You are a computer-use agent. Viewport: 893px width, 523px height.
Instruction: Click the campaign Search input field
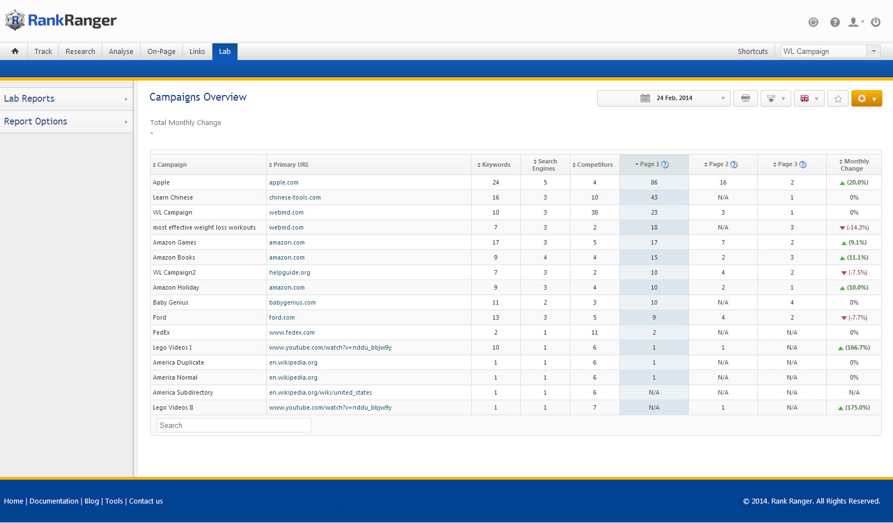pos(234,425)
